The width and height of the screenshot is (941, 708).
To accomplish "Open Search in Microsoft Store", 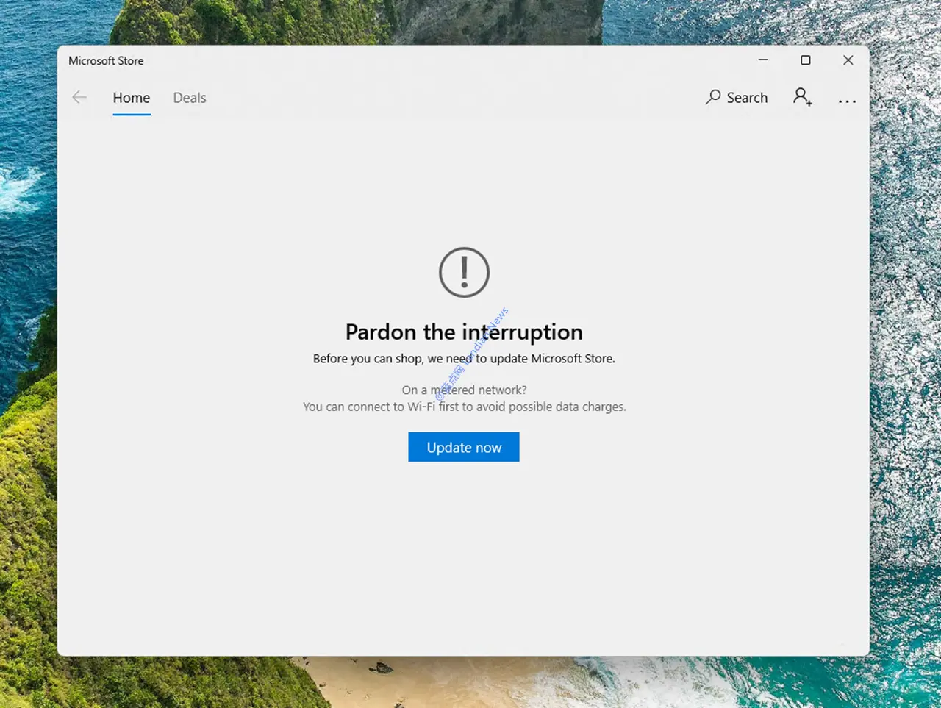I will [737, 98].
